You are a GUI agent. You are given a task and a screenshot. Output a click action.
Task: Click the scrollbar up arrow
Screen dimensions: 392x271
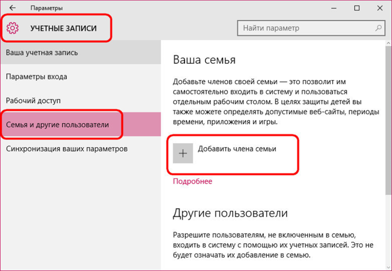point(389,43)
